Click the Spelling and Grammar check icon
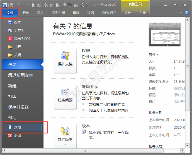Screen dimensions: 192x155 tap(70, 5)
